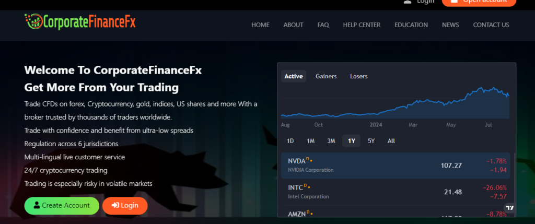Go to the FAQ page
Screen dimensions: 535x224
click(x=323, y=25)
